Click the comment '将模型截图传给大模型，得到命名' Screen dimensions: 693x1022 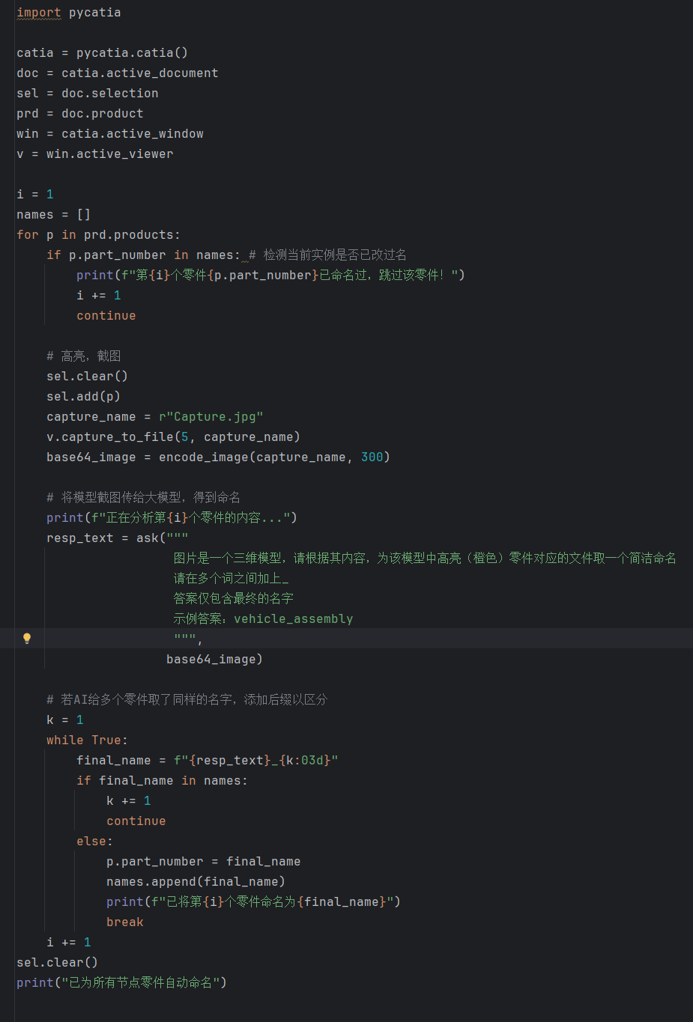pos(151,498)
